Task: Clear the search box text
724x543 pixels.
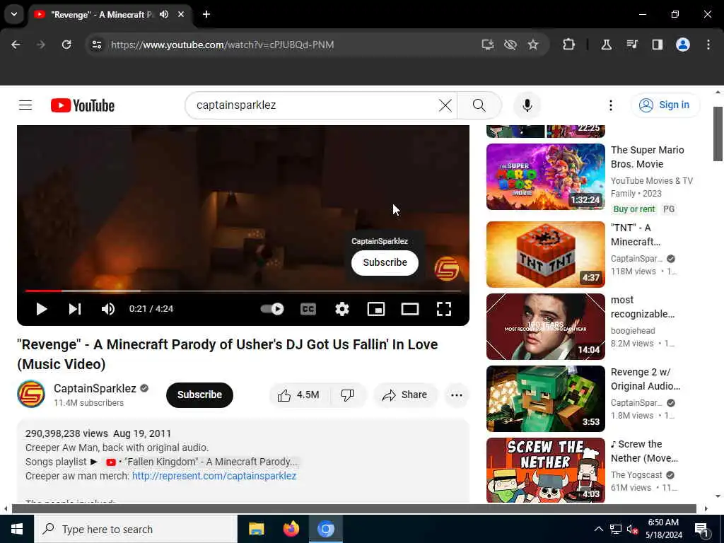Action: [445, 105]
